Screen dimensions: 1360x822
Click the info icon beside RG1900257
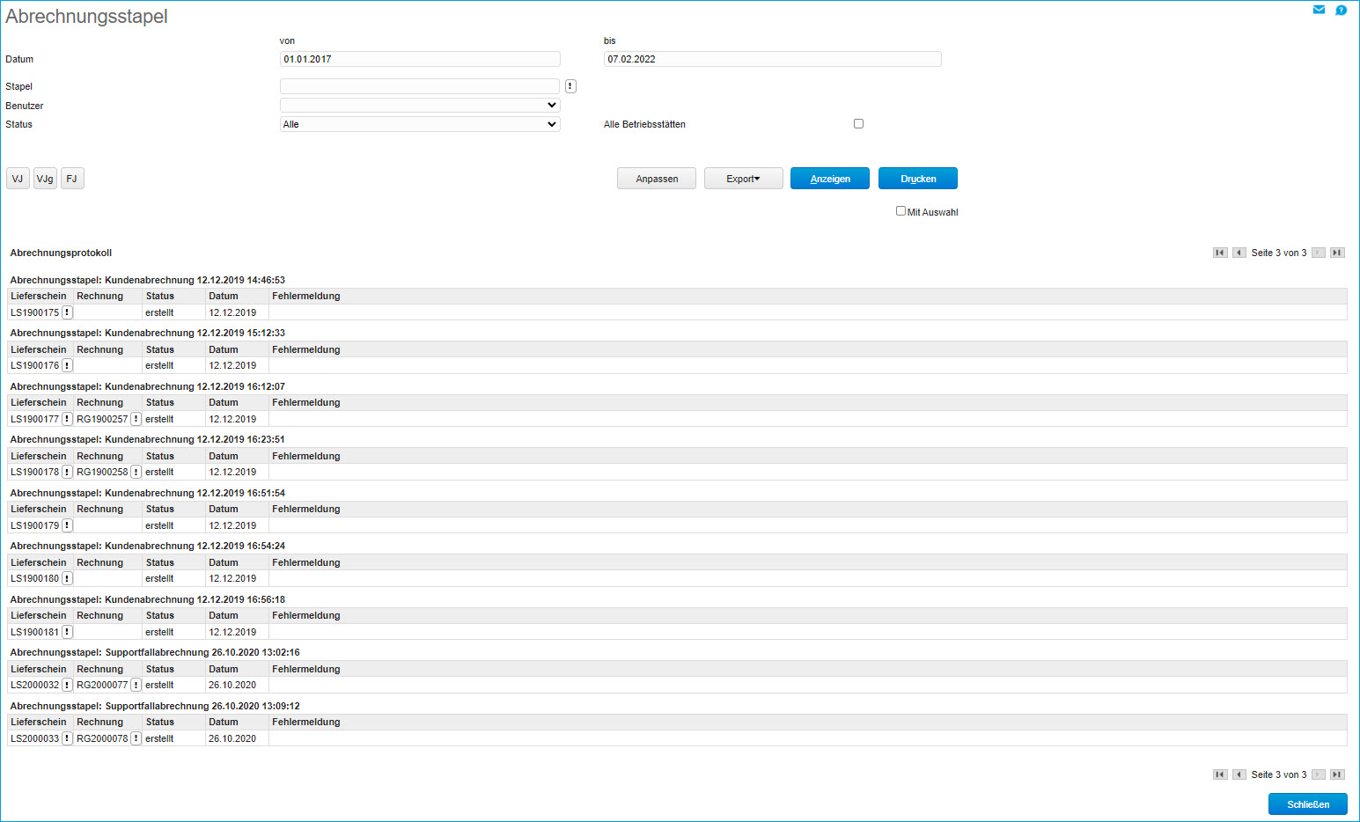(136, 419)
